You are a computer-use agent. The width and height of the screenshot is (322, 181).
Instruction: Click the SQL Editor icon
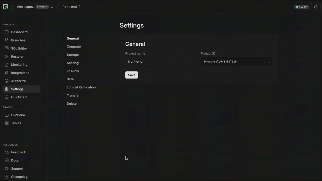[7, 49]
